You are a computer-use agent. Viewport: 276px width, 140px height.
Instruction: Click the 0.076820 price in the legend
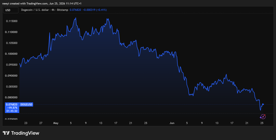[75, 10]
